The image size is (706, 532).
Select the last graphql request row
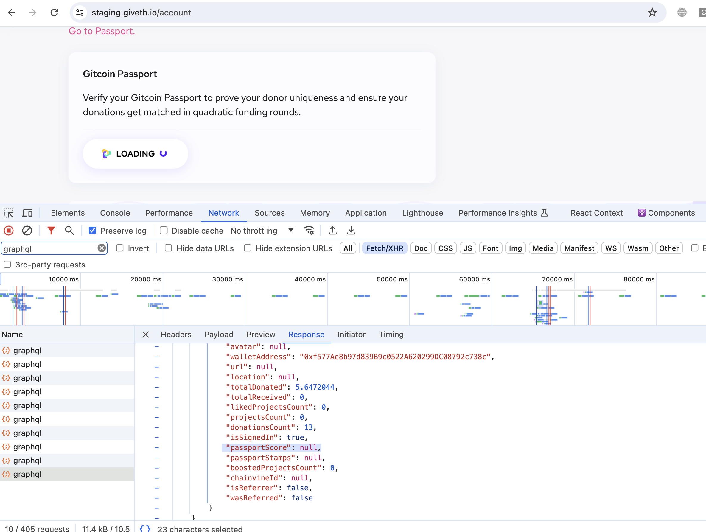(67, 474)
